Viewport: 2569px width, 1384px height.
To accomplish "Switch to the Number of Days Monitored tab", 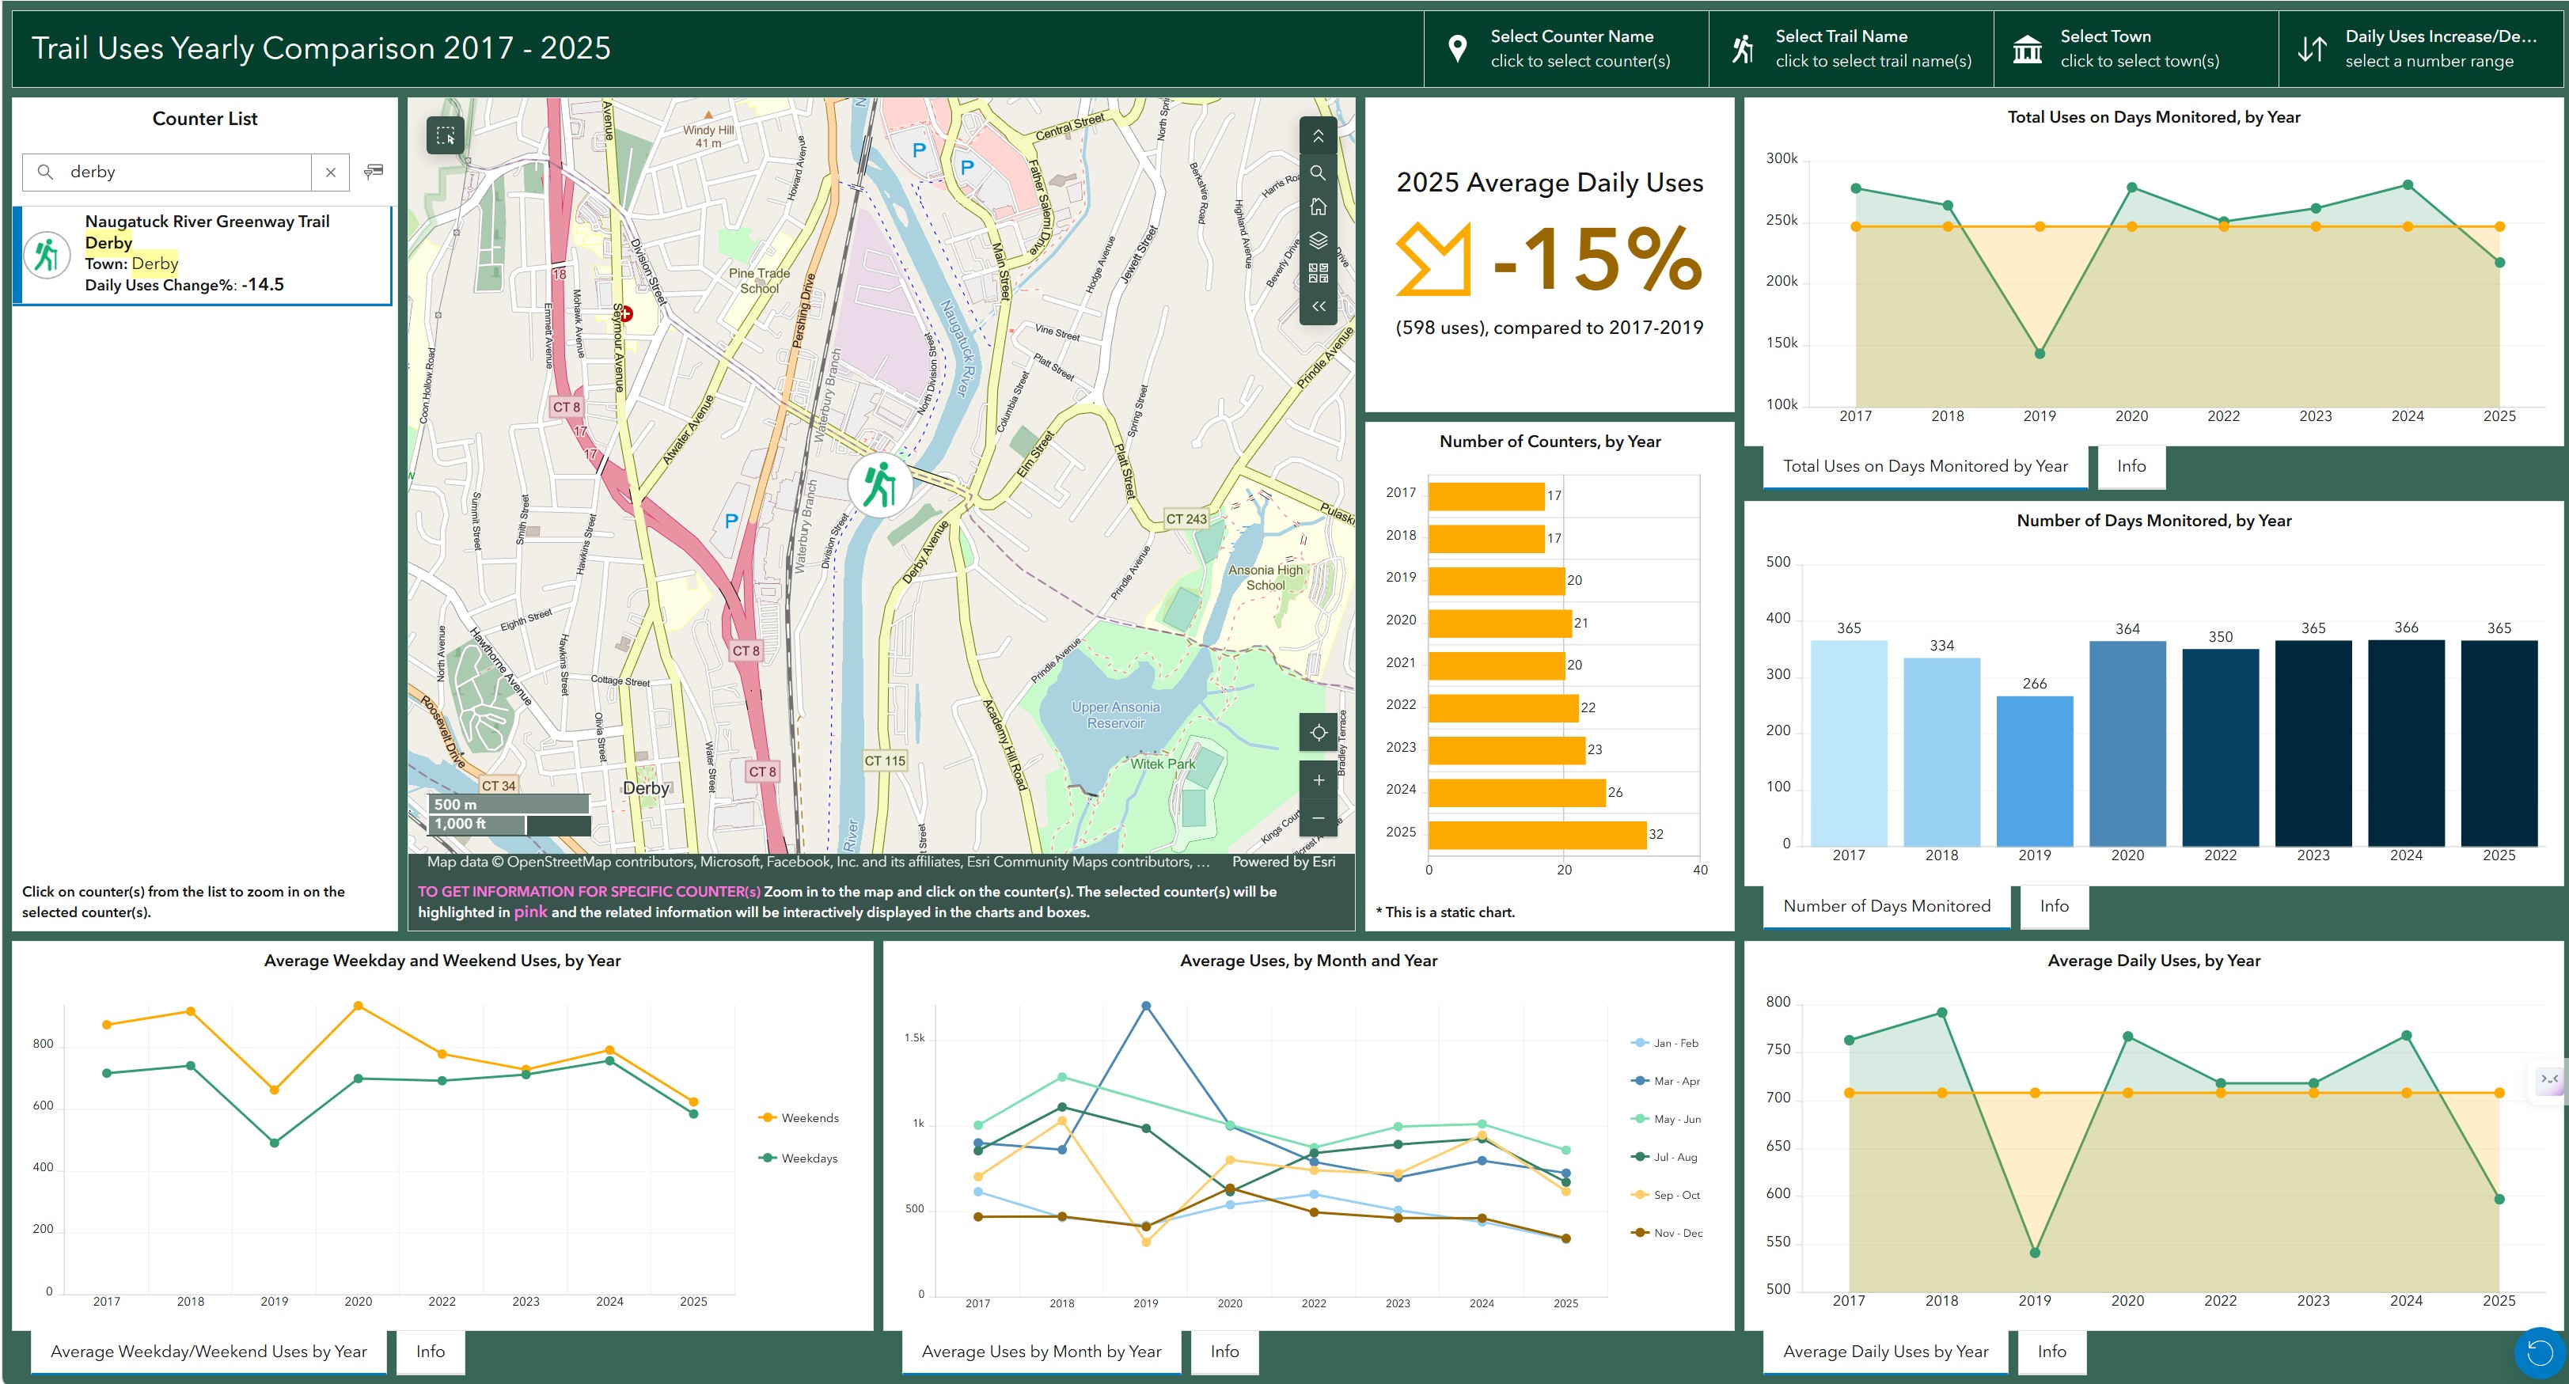I will tap(1886, 906).
